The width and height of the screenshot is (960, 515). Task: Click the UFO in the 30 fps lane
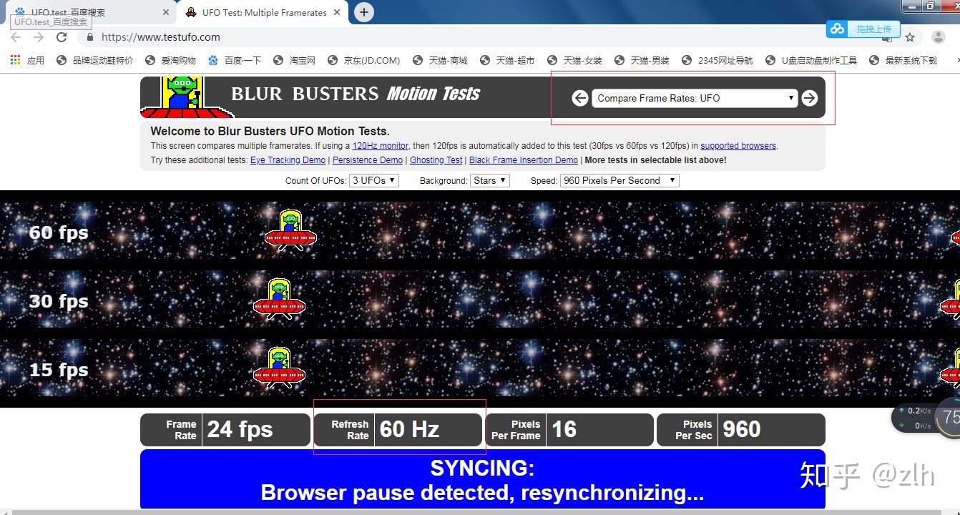279,298
